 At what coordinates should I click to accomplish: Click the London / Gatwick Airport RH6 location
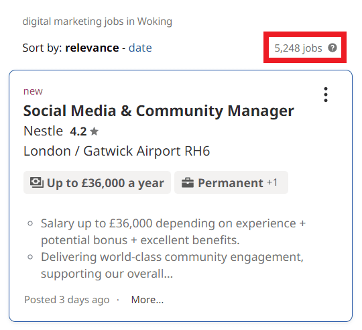pyautogui.click(x=117, y=152)
